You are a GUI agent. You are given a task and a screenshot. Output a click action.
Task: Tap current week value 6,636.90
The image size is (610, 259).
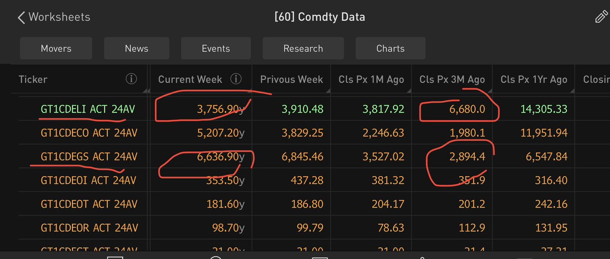(221, 157)
